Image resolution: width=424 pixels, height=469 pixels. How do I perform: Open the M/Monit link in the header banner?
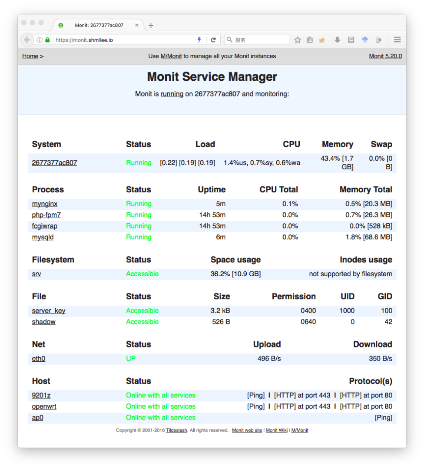(x=171, y=56)
